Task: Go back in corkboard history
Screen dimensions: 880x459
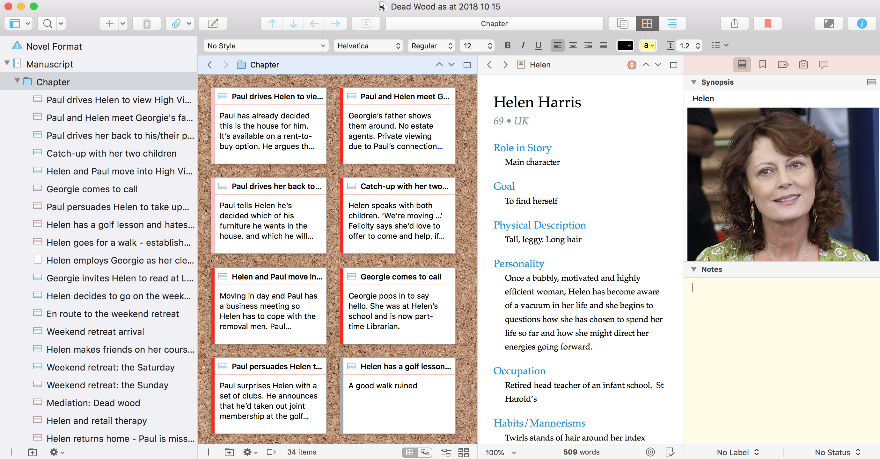Action: click(x=210, y=65)
